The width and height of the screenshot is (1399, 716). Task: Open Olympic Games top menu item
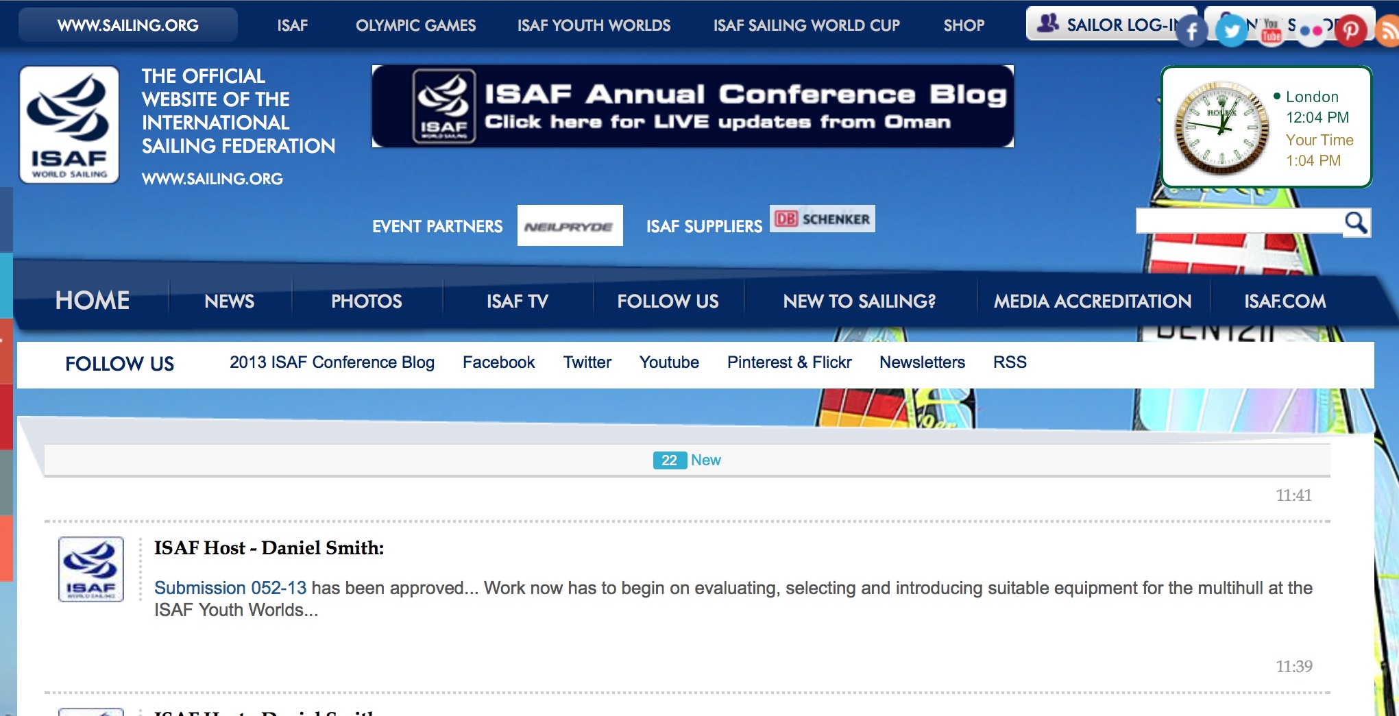click(x=415, y=25)
